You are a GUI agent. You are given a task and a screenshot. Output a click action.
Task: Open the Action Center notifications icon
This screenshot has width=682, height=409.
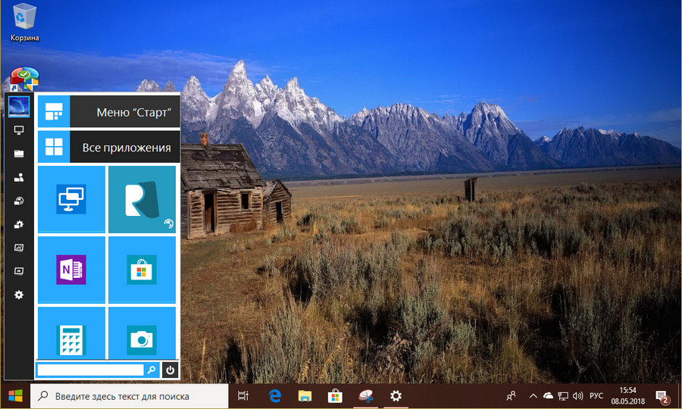coord(663,396)
